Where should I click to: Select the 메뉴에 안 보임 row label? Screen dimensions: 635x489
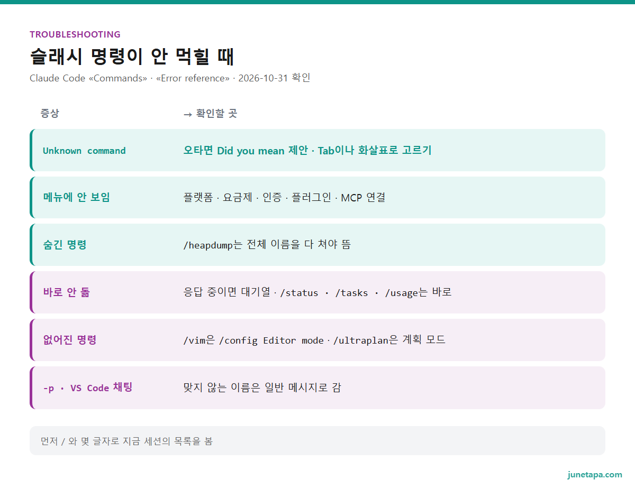pos(76,197)
